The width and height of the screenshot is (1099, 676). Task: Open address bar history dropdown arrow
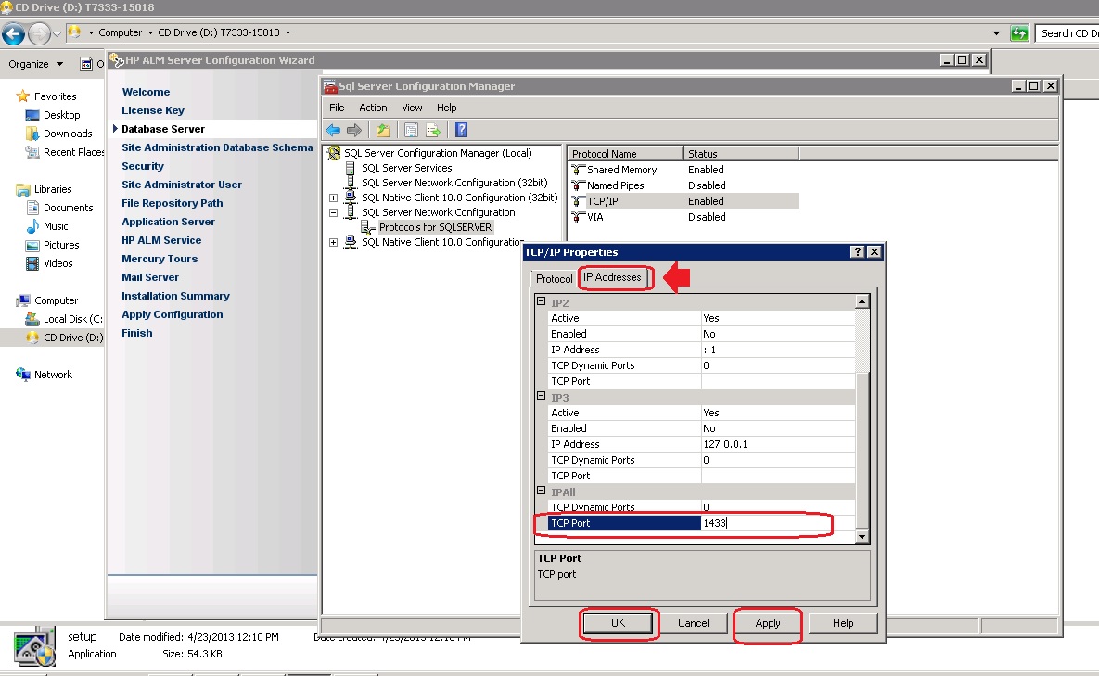click(x=996, y=33)
